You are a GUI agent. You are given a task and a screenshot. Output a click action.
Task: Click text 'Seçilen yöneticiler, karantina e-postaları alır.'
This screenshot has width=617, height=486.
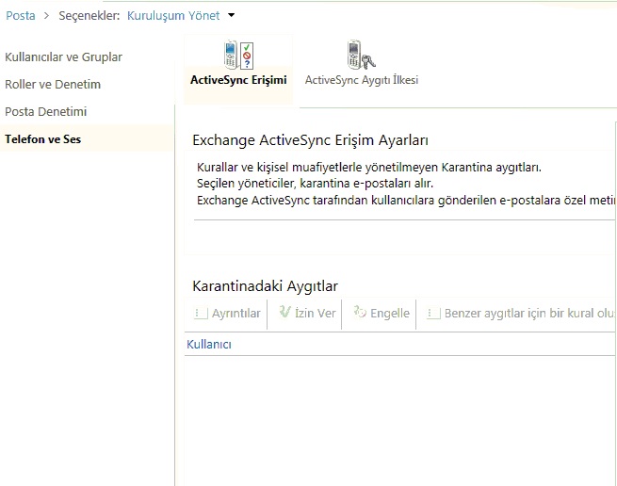pos(315,184)
